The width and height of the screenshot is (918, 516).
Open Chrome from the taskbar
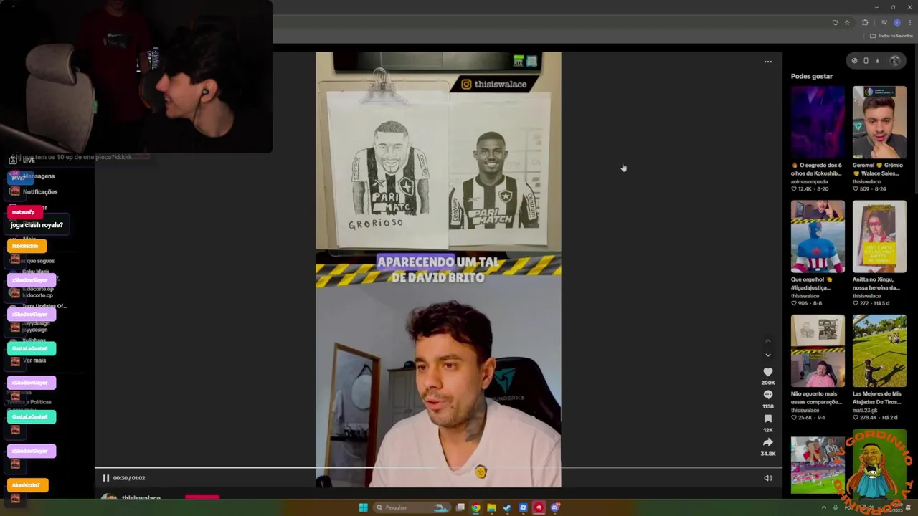(x=475, y=507)
